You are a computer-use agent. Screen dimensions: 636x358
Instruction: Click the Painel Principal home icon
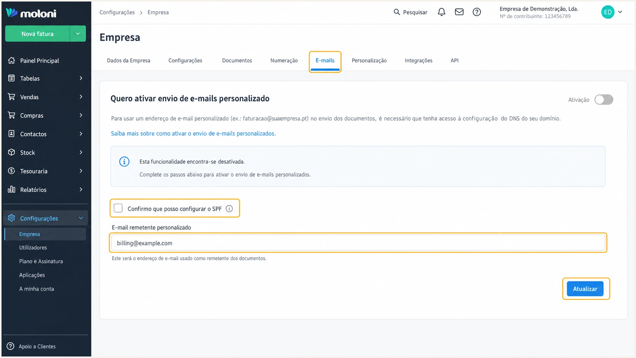[11, 60]
